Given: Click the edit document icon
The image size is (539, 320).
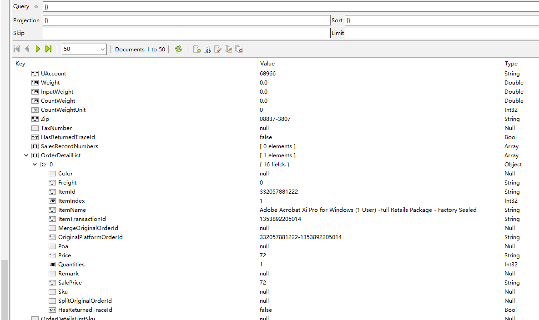Looking at the screenshot, I should coord(218,49).
